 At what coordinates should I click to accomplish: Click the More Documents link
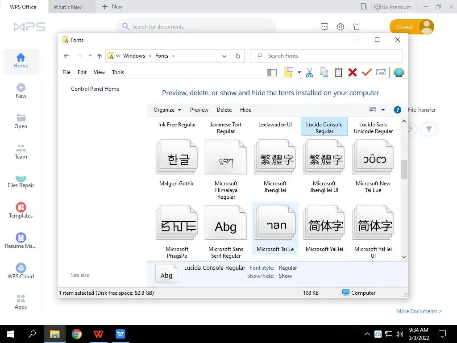tap(419, 311)
